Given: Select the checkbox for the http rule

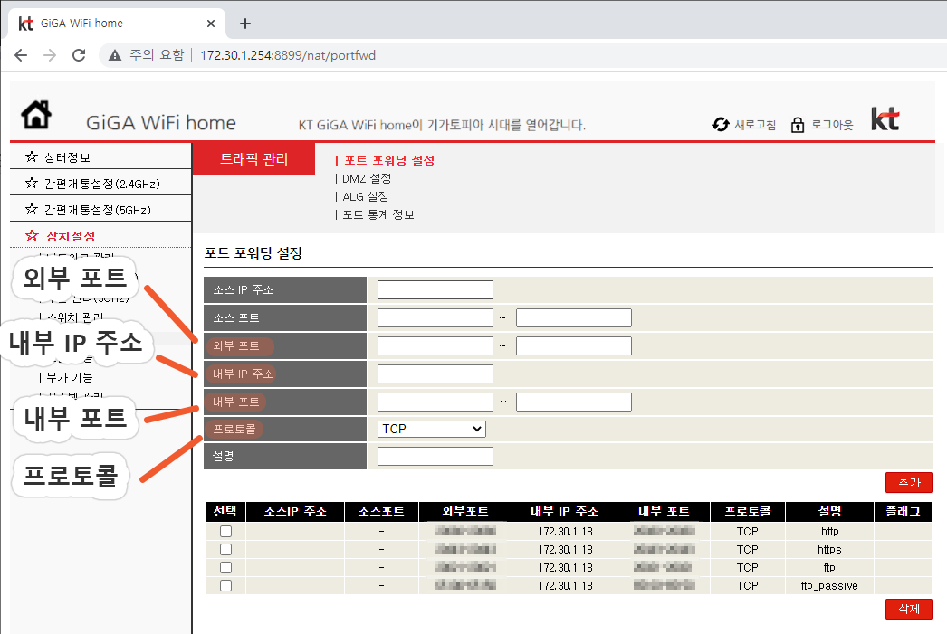Looking at the screenshot, I should click(225, 532).
